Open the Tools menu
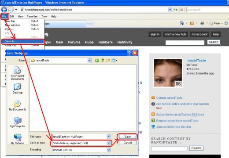229x158 pixels. tap(44, 16)
